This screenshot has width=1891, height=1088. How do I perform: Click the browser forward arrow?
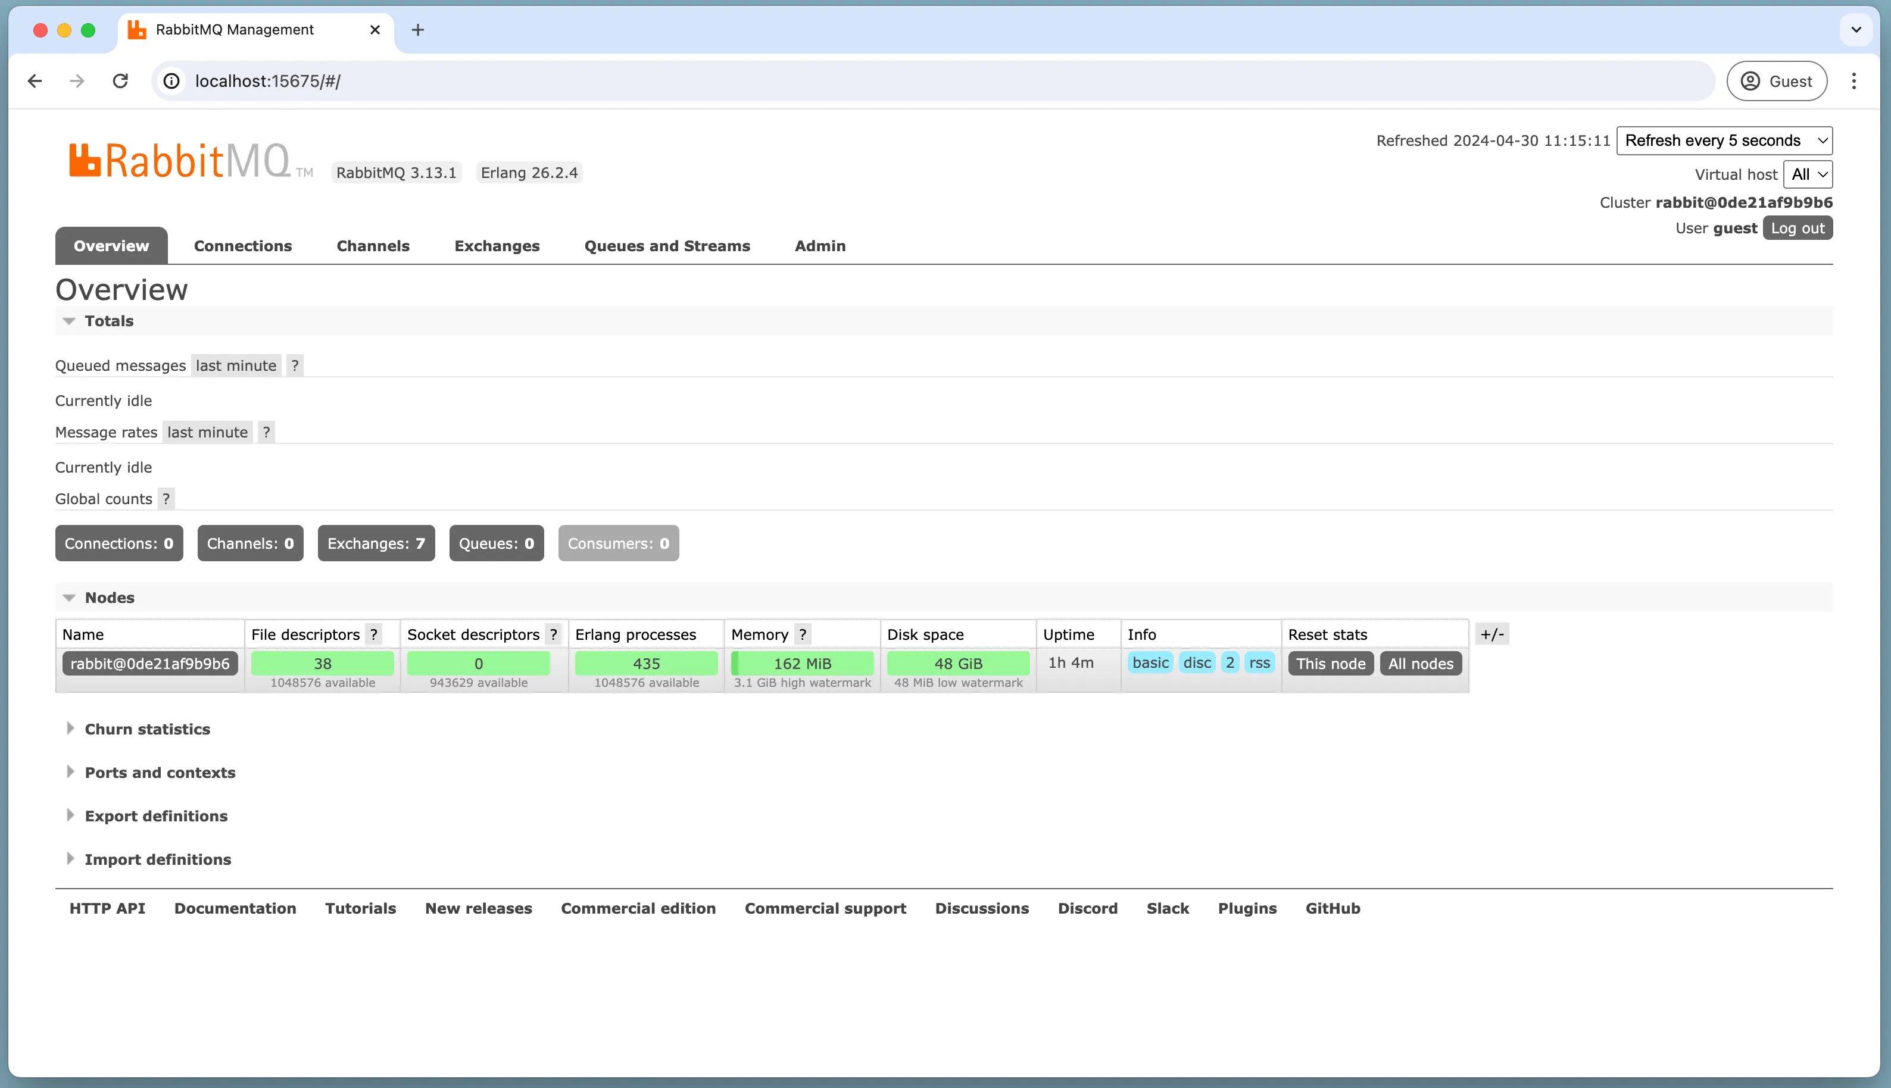[77, 81]
